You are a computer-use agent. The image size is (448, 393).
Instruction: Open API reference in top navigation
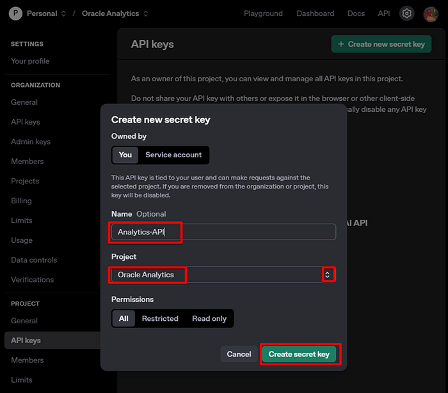[x=384, y=13]
